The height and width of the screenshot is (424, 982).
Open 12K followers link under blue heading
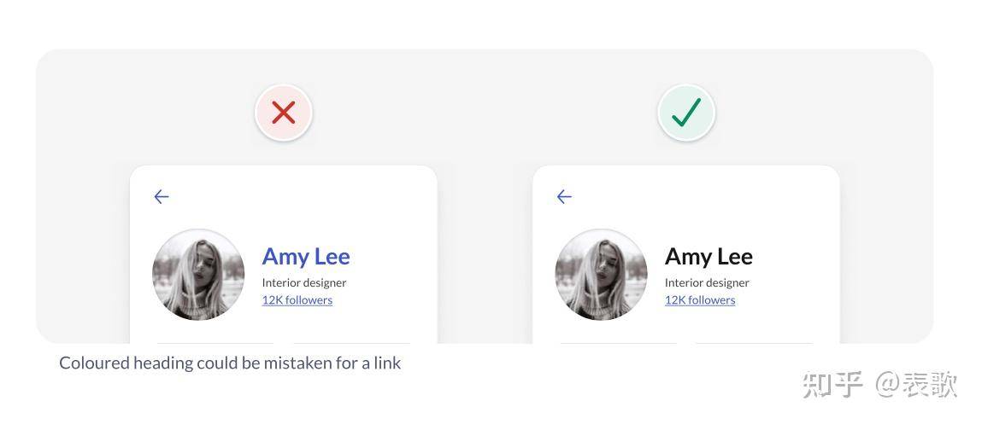coord(297,300)
